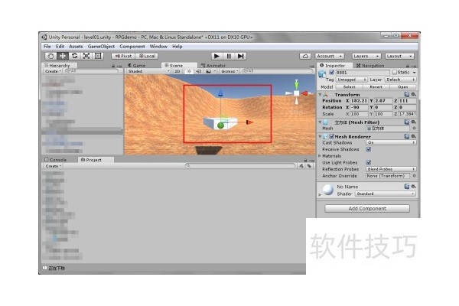Open Mesh Renderer gear menu
Viewport: 459px width, 306px height.
[413, 136]
